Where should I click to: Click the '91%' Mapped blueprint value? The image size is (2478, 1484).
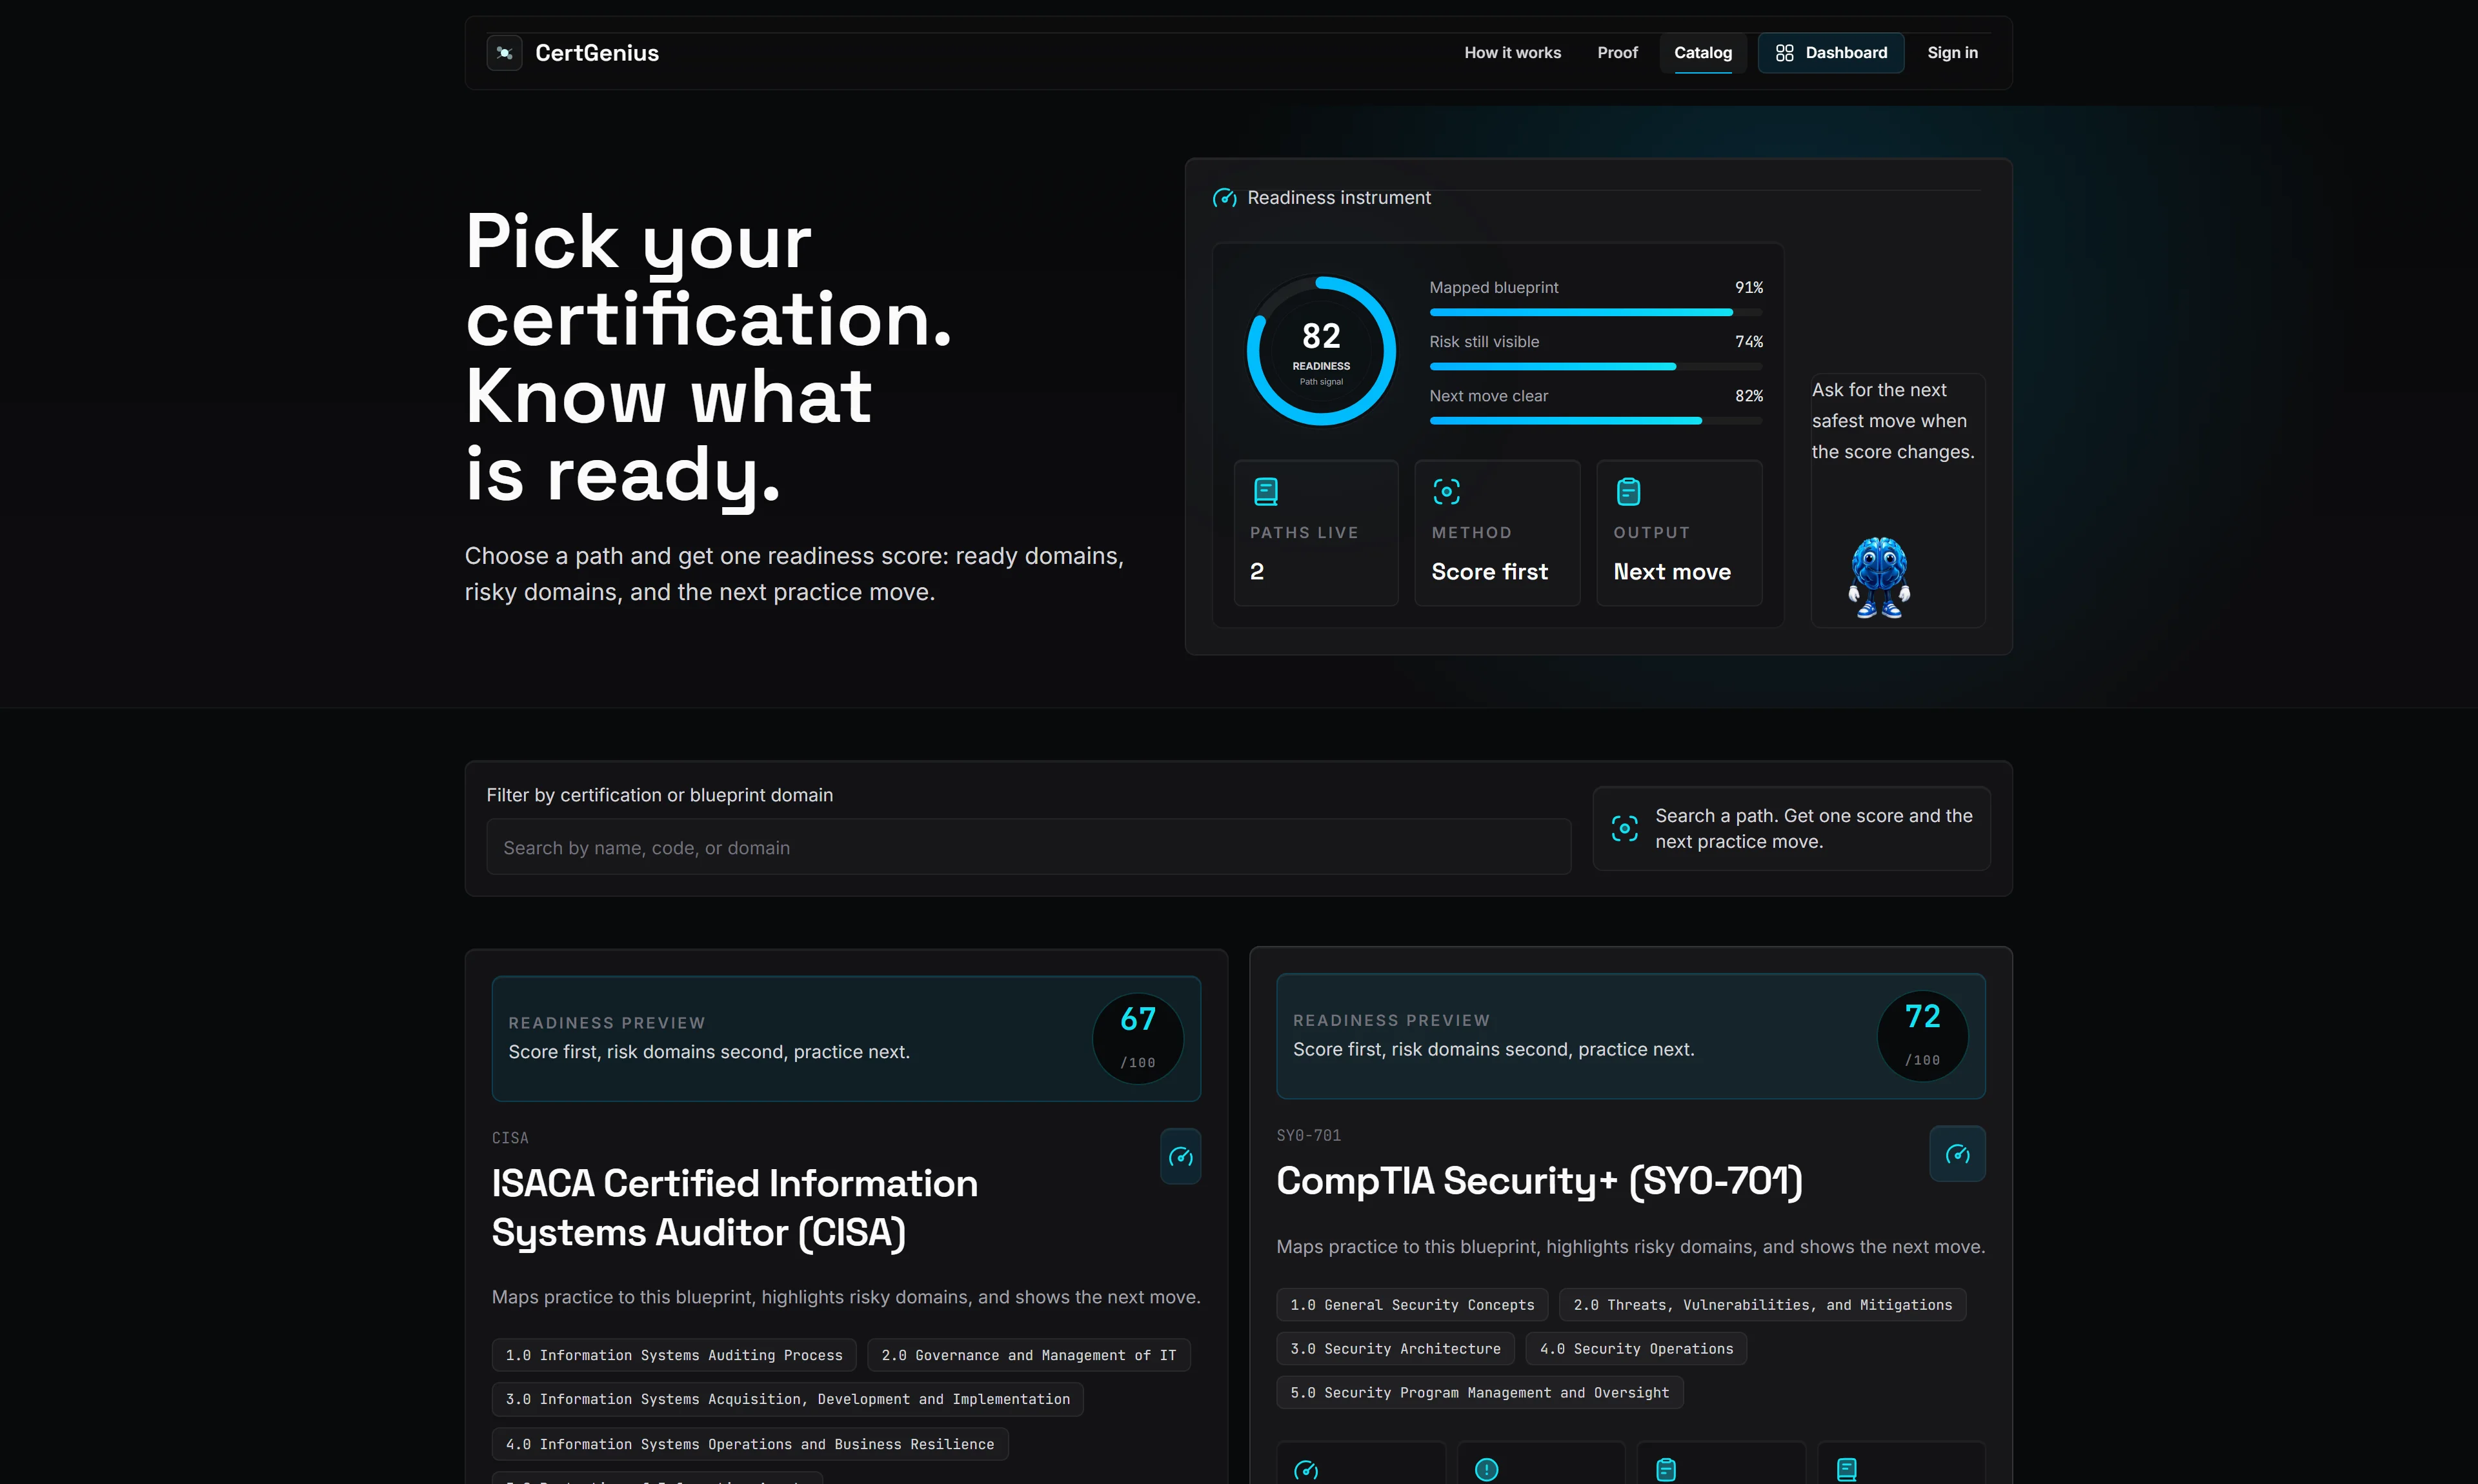click(1749, 288)
